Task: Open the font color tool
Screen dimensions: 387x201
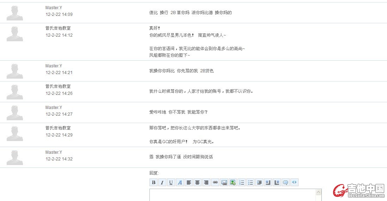Action: click(180, 182)
